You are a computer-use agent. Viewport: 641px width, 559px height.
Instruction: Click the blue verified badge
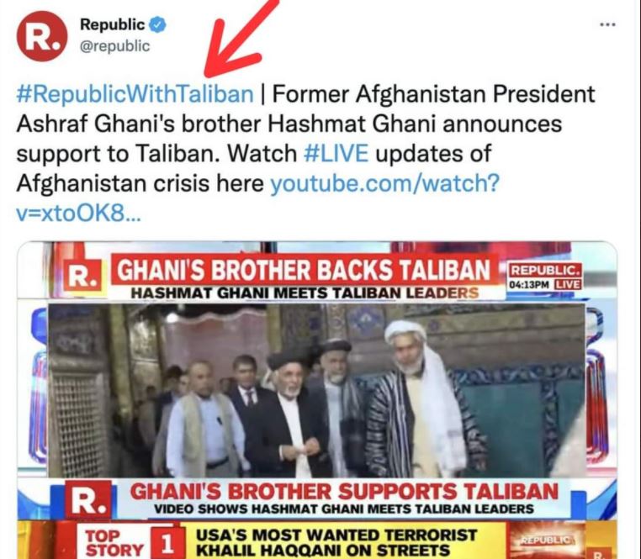[x=157, y=25]
